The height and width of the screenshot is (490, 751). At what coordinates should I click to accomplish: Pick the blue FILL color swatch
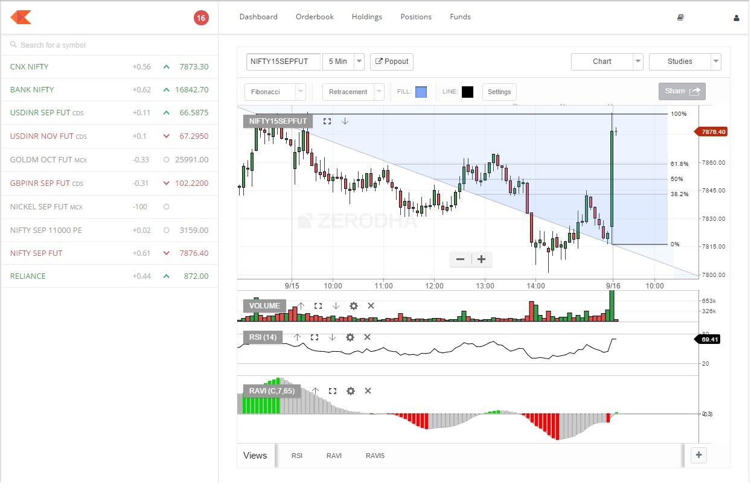[421, 92]
